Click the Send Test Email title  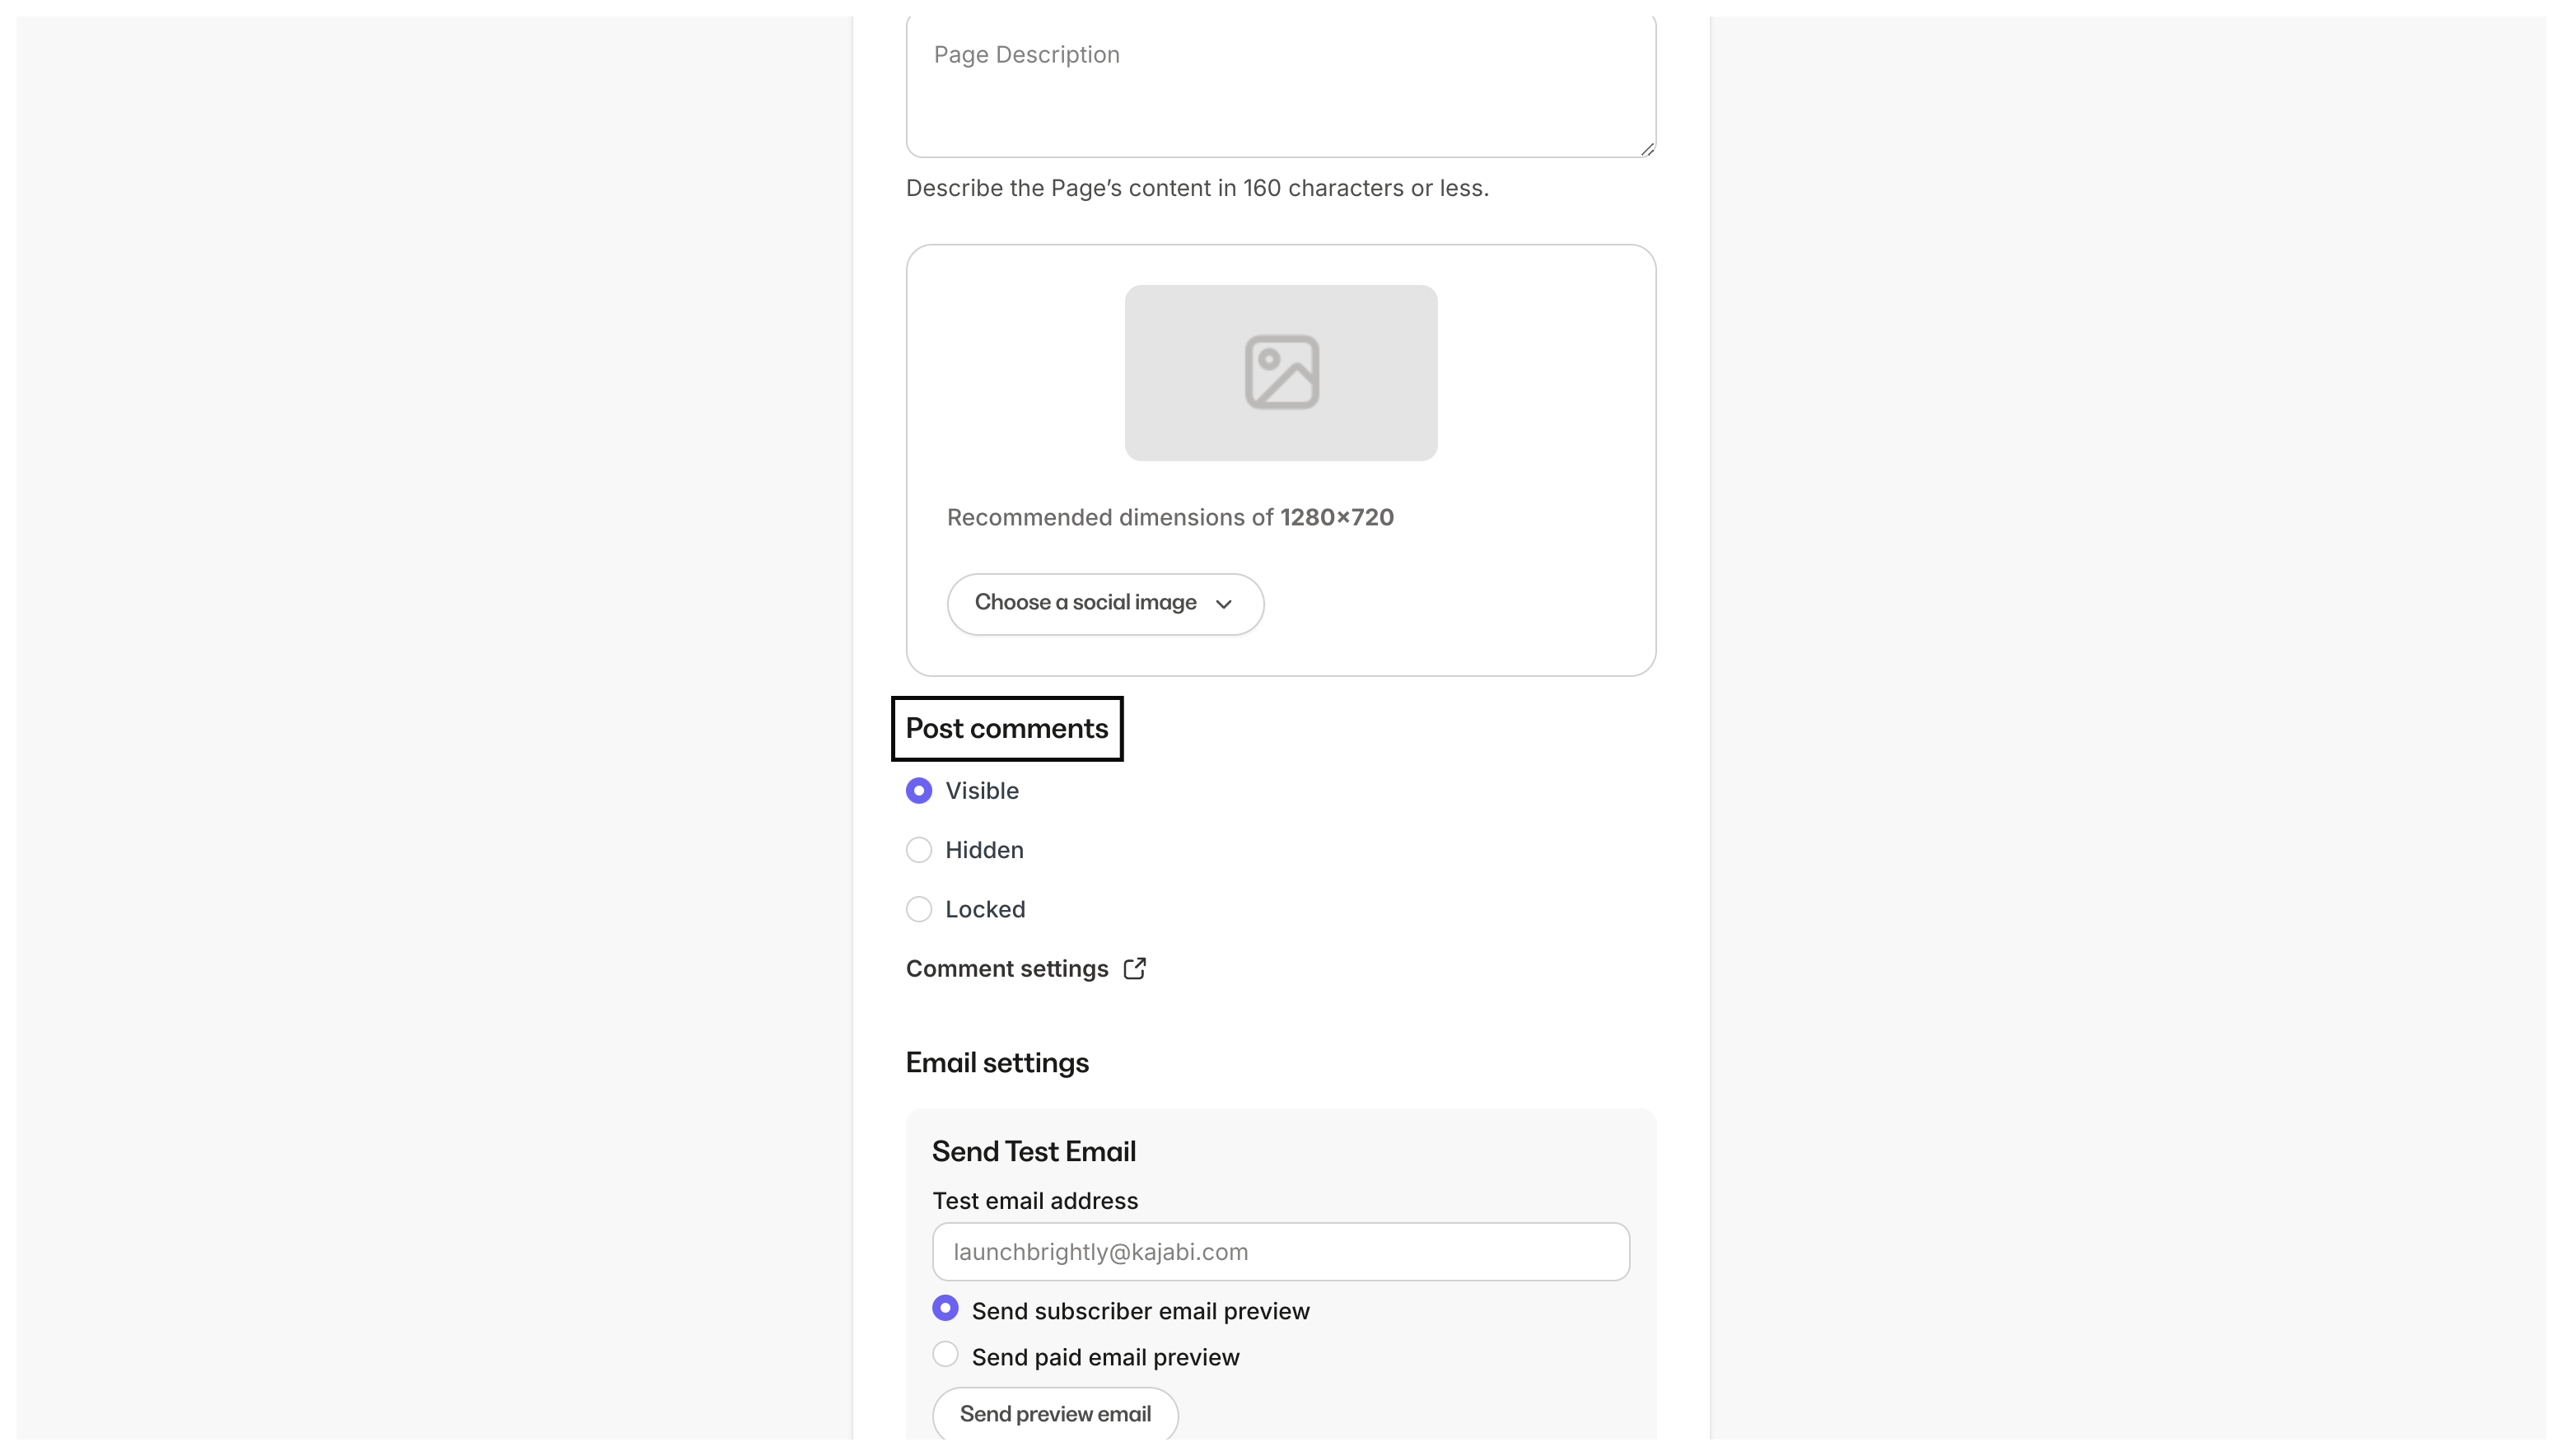[x=1034, y=1152]
